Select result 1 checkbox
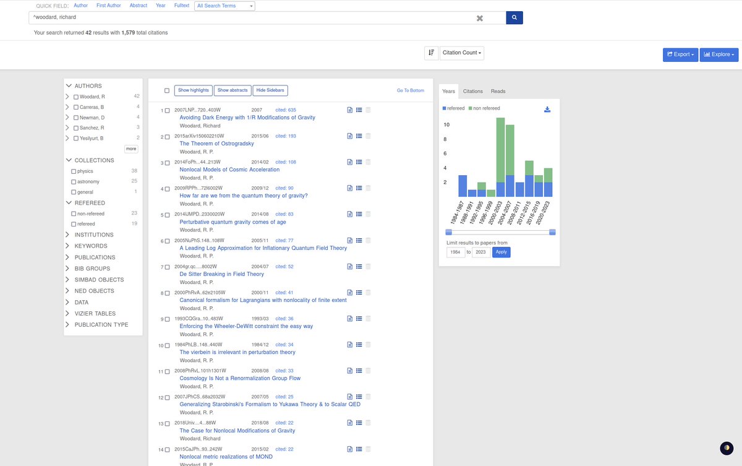This screenshot has width=742, height=466. click(167, 110)
